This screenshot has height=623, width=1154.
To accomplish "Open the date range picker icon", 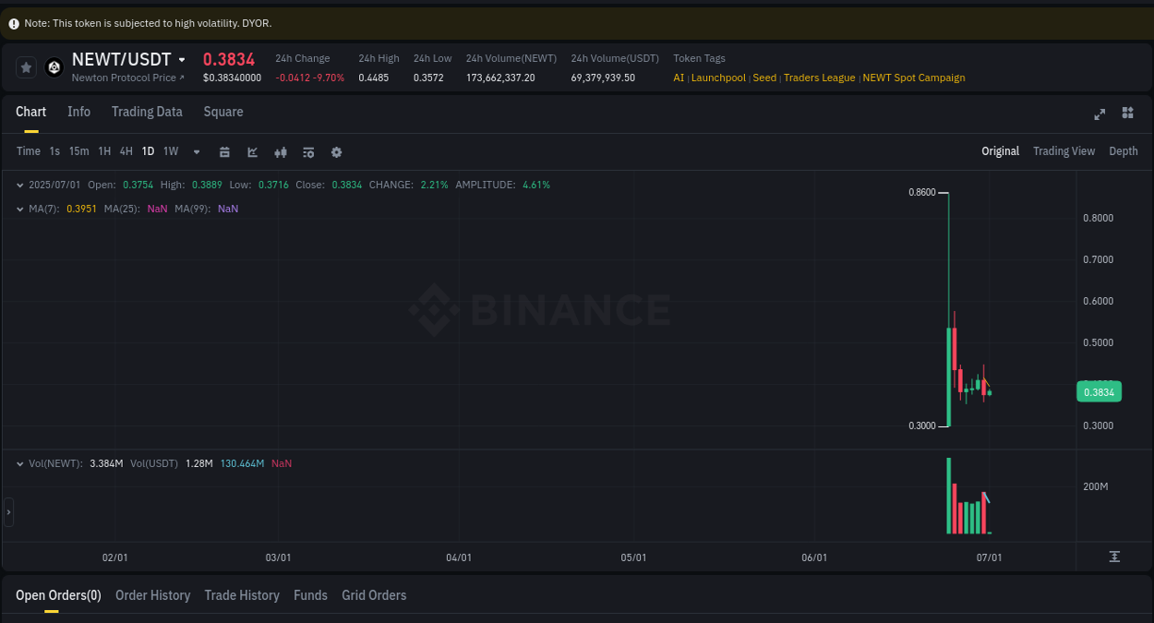I will coord(224,151).
